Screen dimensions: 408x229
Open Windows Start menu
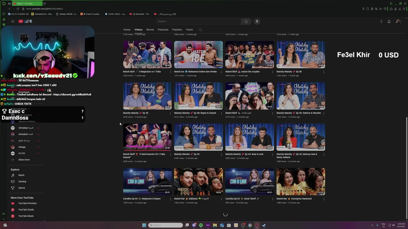pos(144,225)
